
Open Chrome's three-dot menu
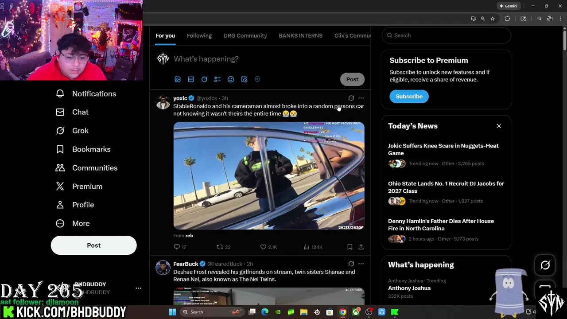pos(560,19)
